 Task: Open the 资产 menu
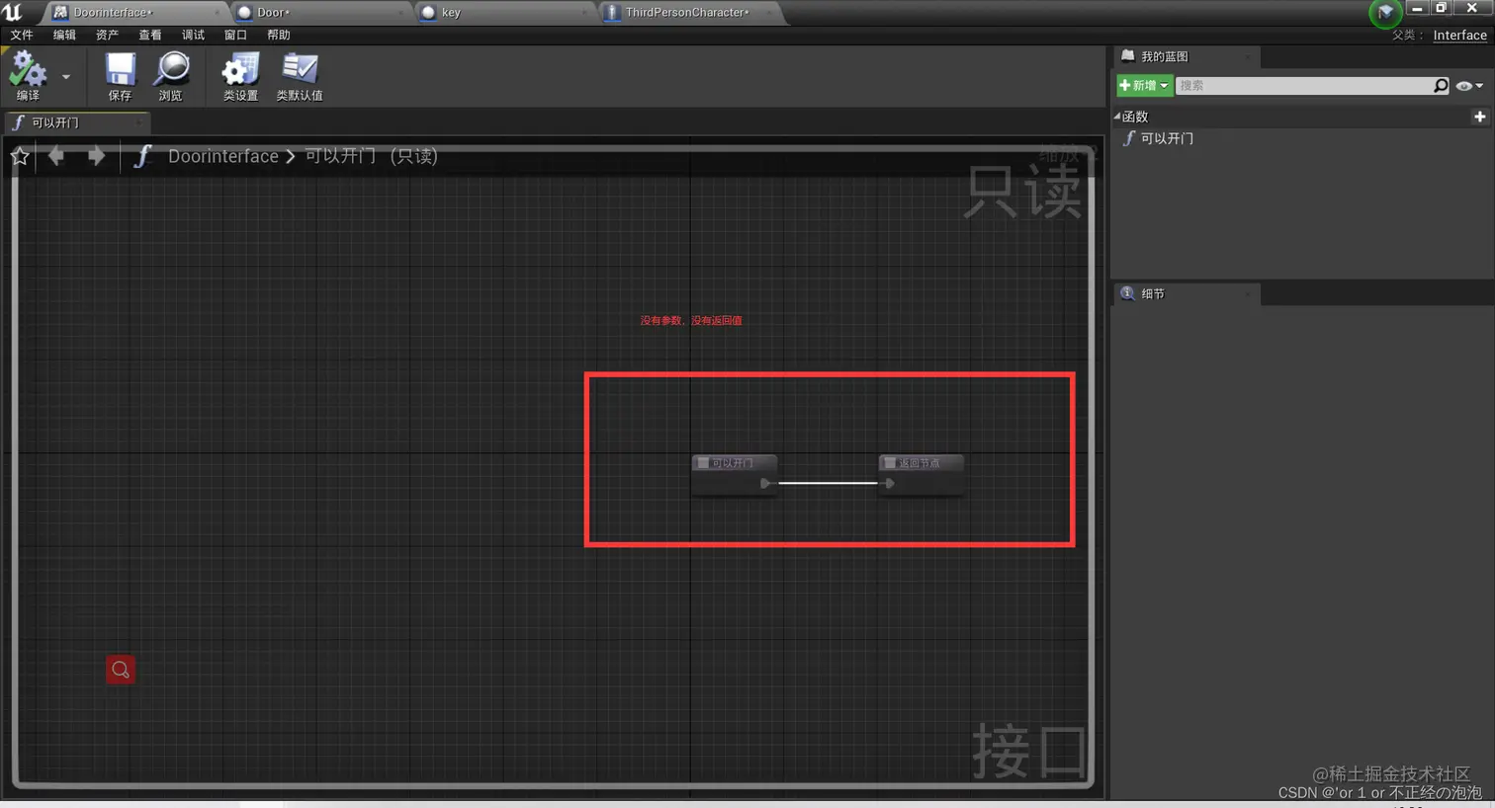107,35
